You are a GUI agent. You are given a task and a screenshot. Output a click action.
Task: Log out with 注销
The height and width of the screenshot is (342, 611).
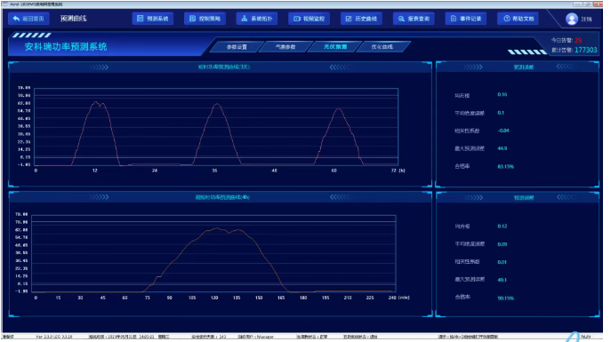[x=586, y=19]
